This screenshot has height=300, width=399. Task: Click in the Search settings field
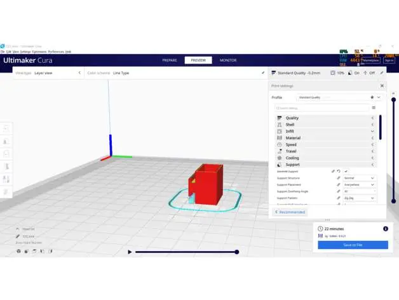pyautogui.click(x=321, y=108)
